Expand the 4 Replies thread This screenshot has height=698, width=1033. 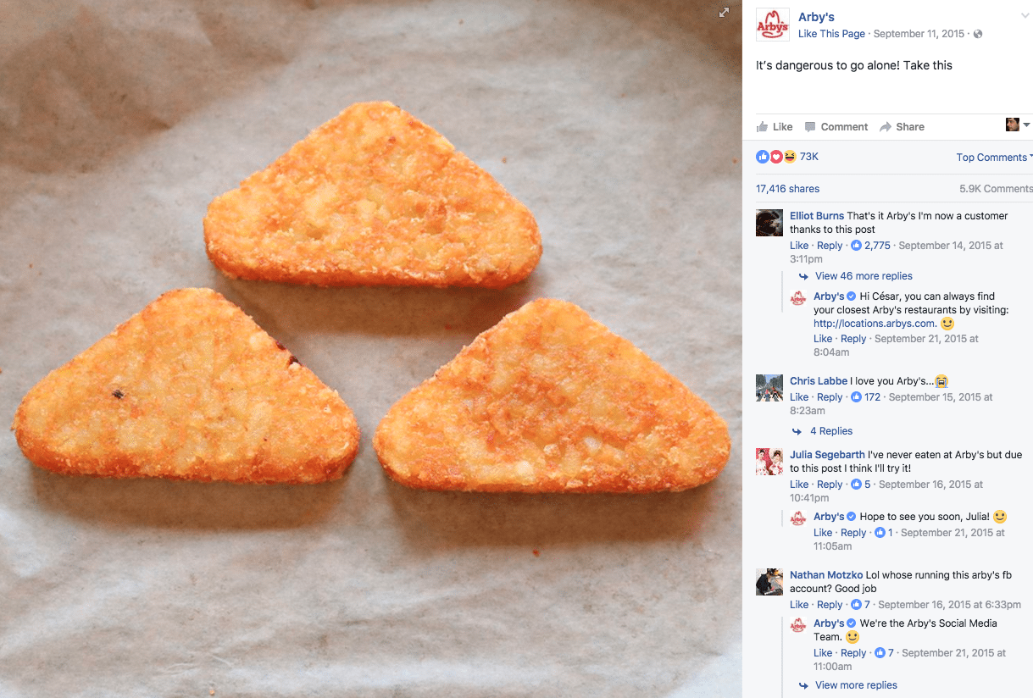(x=830, y=431)
